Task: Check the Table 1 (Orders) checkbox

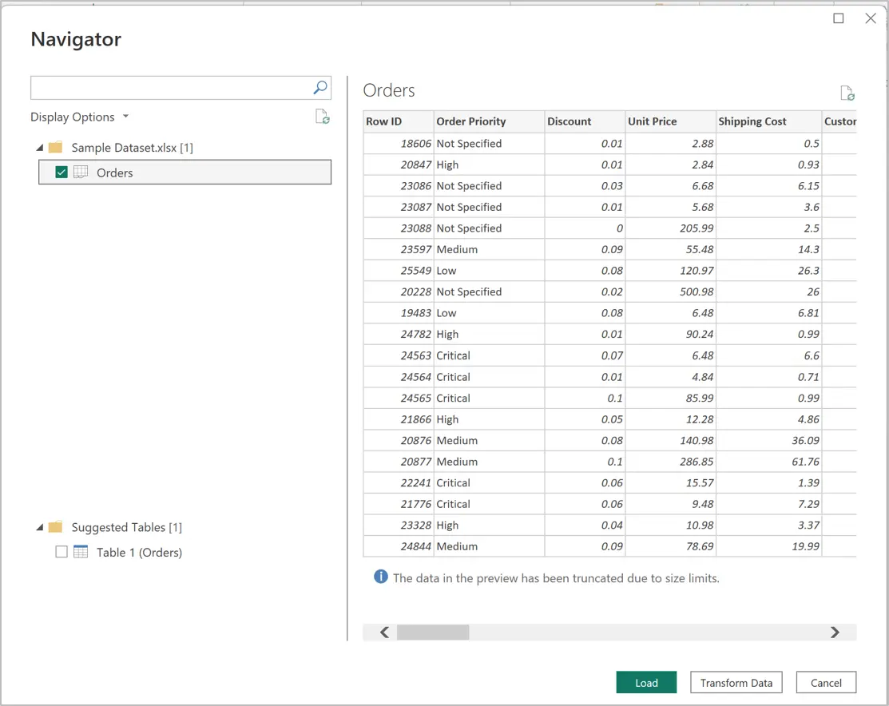Action: pyautogui.click(x=62, y=552)
